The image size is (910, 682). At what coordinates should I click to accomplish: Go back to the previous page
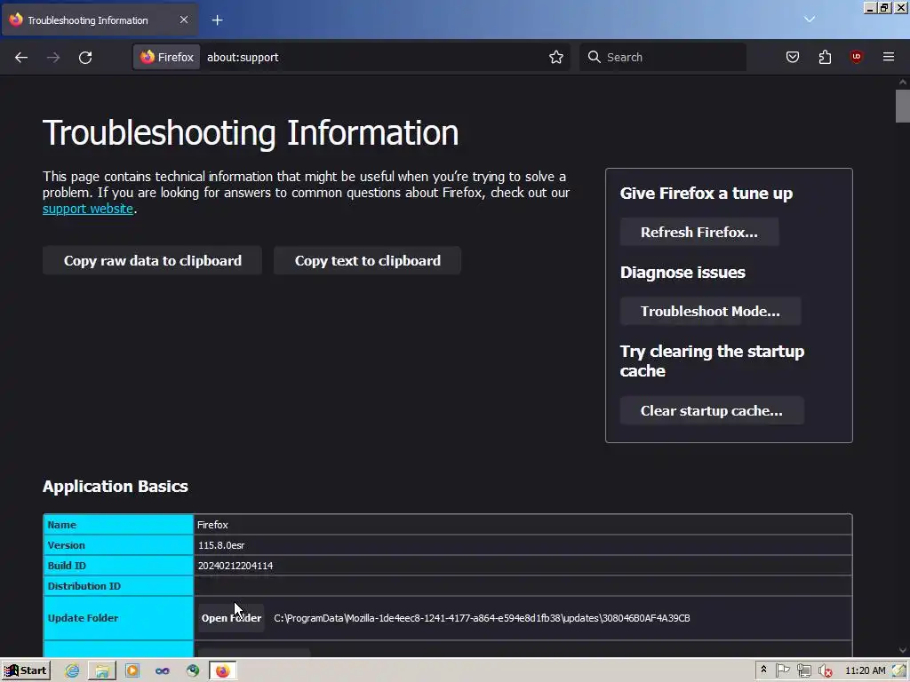[21, 57]
